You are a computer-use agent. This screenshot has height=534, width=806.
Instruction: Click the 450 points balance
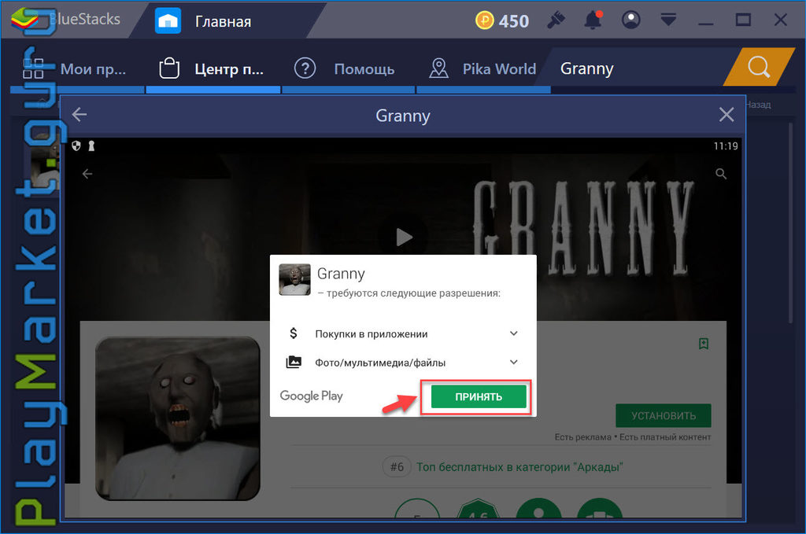pos(513,21)
